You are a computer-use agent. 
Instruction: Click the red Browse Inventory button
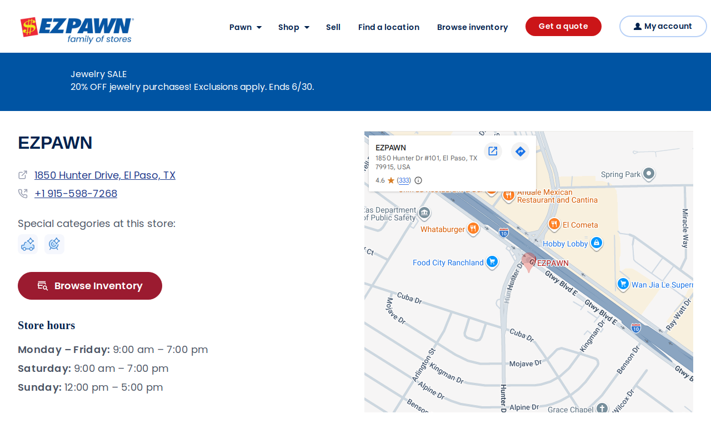[90, 286]
